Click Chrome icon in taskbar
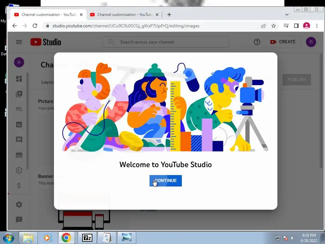 coord(66,238)
